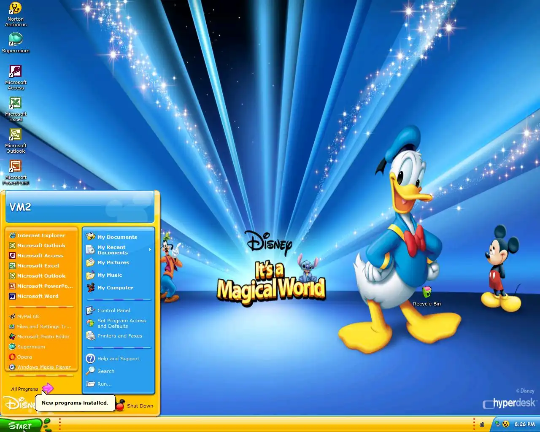This screenshot has height=432, width=540.
Task: Select the Supermium desktop icon
Action: (16, 43)
